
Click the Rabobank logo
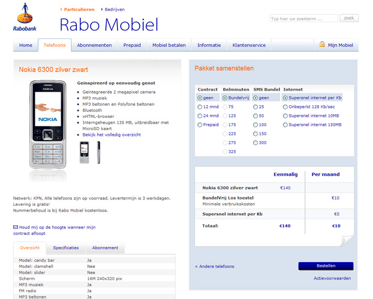(x=25, y=17)
